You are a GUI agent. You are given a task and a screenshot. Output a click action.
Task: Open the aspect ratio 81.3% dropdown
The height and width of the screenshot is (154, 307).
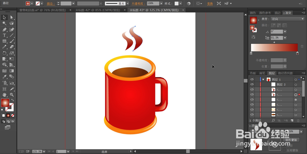[x=285, y=38]
